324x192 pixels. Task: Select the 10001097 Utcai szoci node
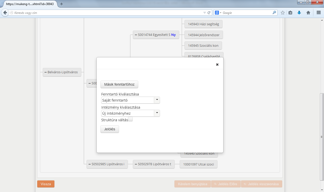click(x=198, y=164)
